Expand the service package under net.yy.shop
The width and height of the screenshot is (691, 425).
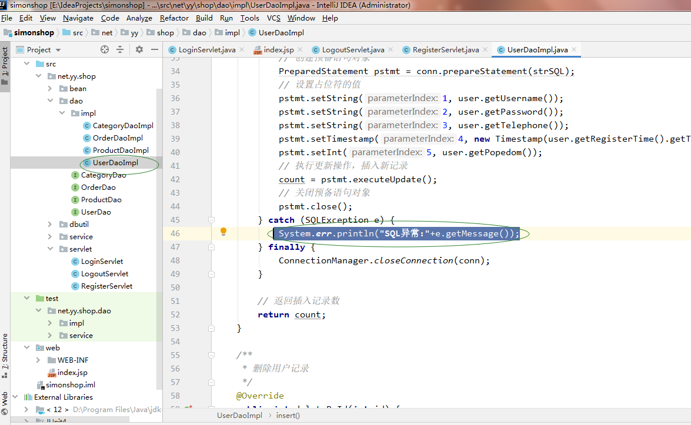click(x=50, y=236)
